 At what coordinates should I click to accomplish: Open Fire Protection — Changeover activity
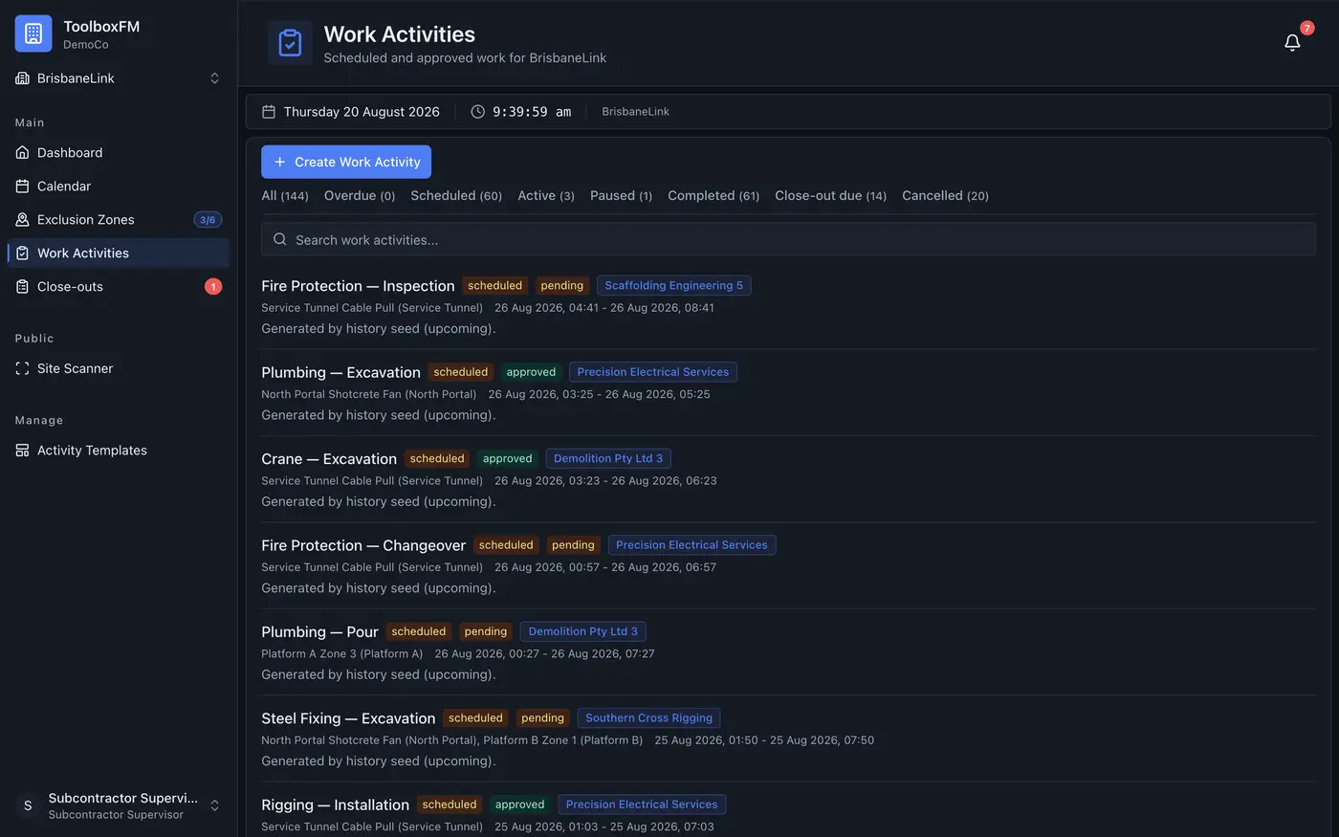pos(363,545)
